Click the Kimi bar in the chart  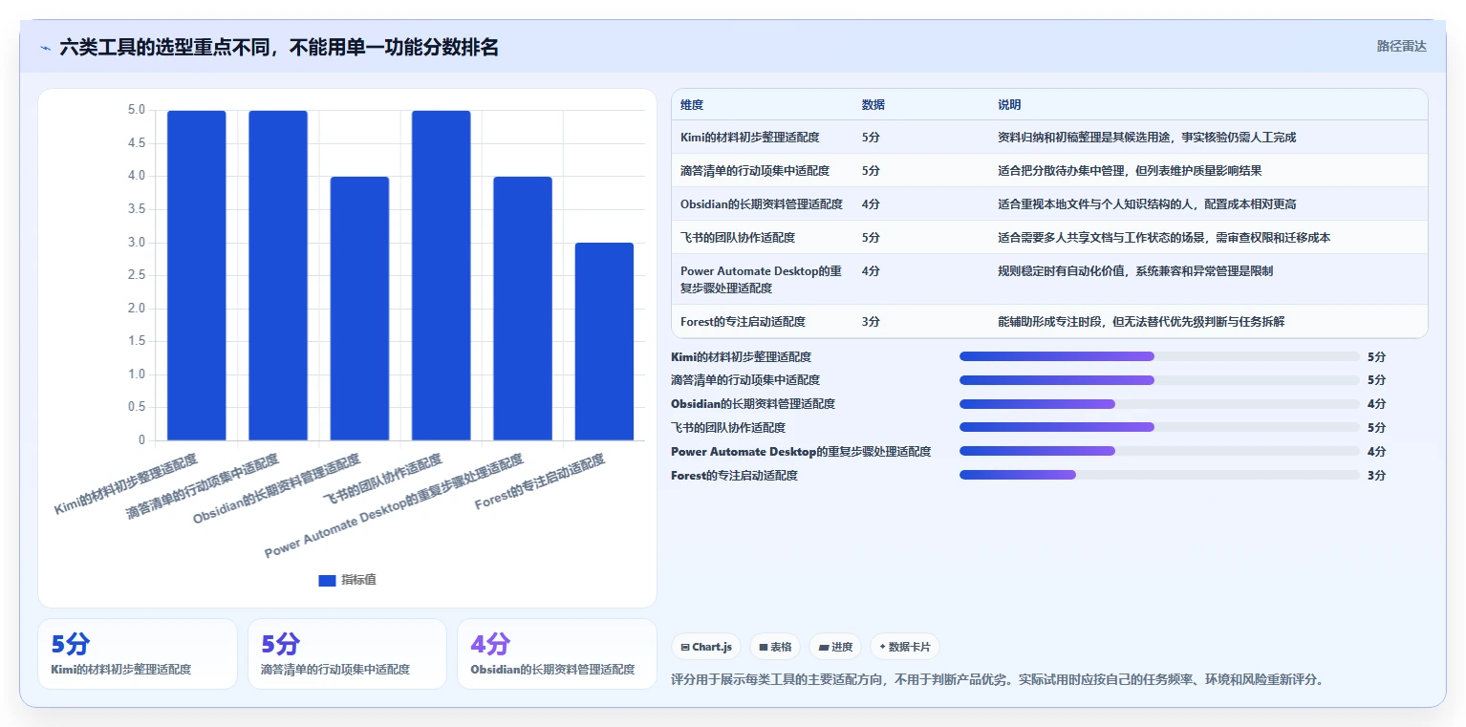pos(197,275)
